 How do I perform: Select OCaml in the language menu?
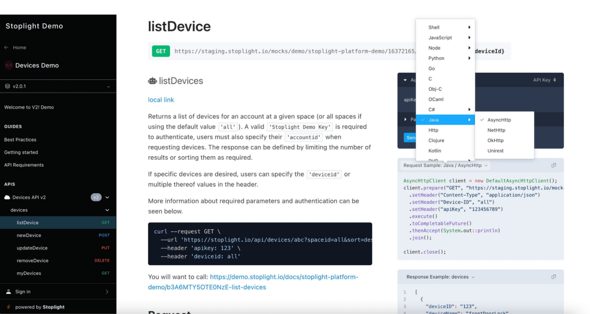pyautogui.click(x=445, y=100)
